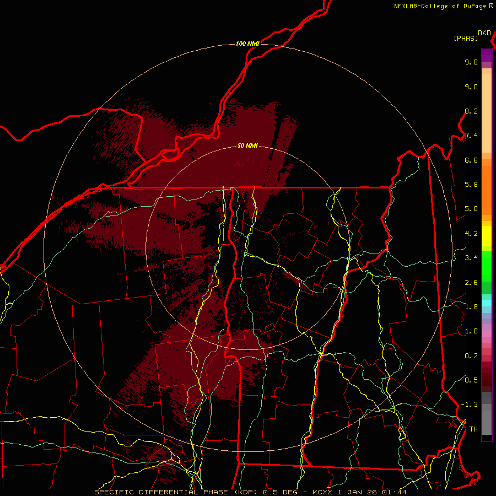
Task: Click the 3.4 value on color scale
Action: point(471,258)
